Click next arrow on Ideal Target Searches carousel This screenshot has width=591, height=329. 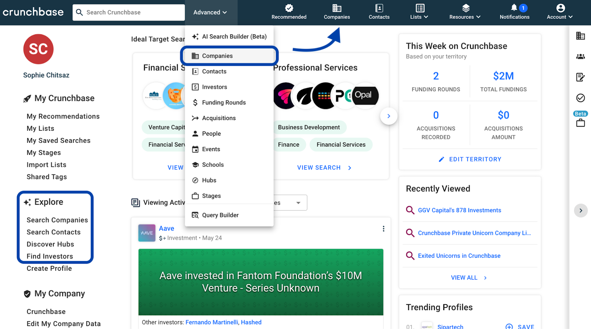389,116
